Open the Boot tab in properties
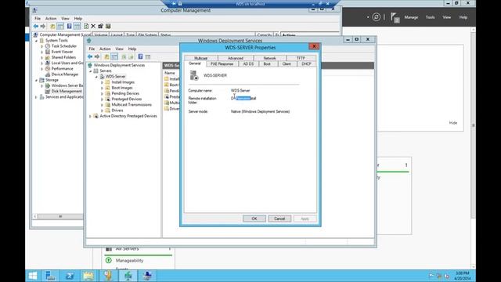Image resolution: width=501 pixels, height=282 pixels. [267, 64]
